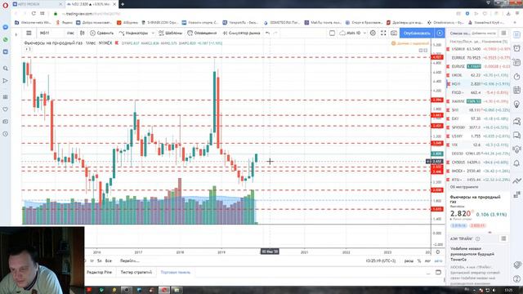Select the Все all-data date range
The image size is (523, 294).
tap(109, 261)
